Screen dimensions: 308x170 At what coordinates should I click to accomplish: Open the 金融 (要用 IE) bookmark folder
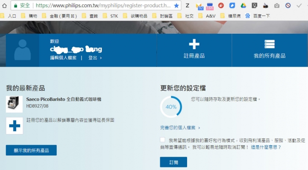tap(59, 16)
